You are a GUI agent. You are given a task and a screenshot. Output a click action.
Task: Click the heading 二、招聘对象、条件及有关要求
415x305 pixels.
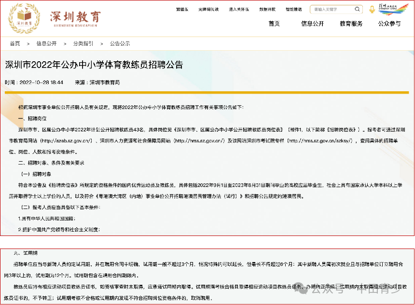51,163
